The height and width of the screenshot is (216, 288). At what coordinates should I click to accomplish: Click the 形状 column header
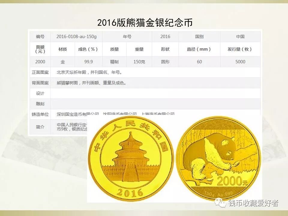pyautogui.click(x=165, y=49)
